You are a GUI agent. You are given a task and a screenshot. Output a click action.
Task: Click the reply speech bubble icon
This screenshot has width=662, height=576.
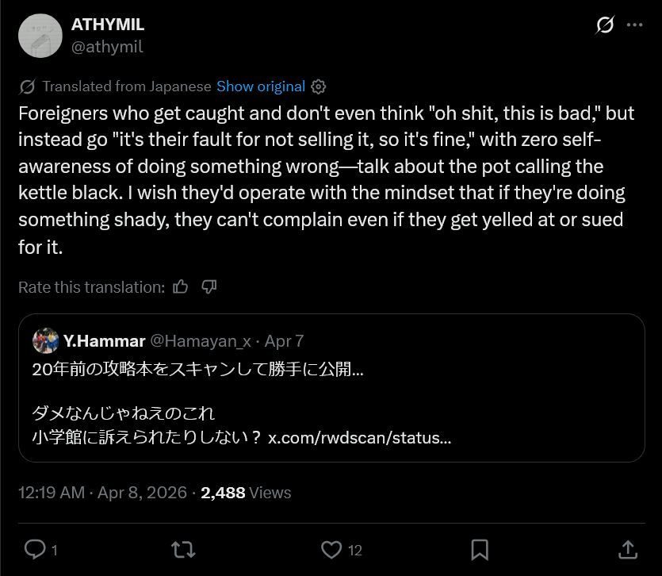[x=36, y=548]
